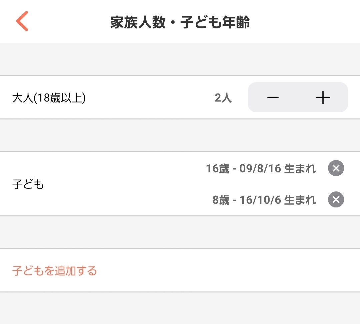Decrease 大人(18歳以上) count using the stepper
Screen dimensions: 360x324
tap(273, 97)
